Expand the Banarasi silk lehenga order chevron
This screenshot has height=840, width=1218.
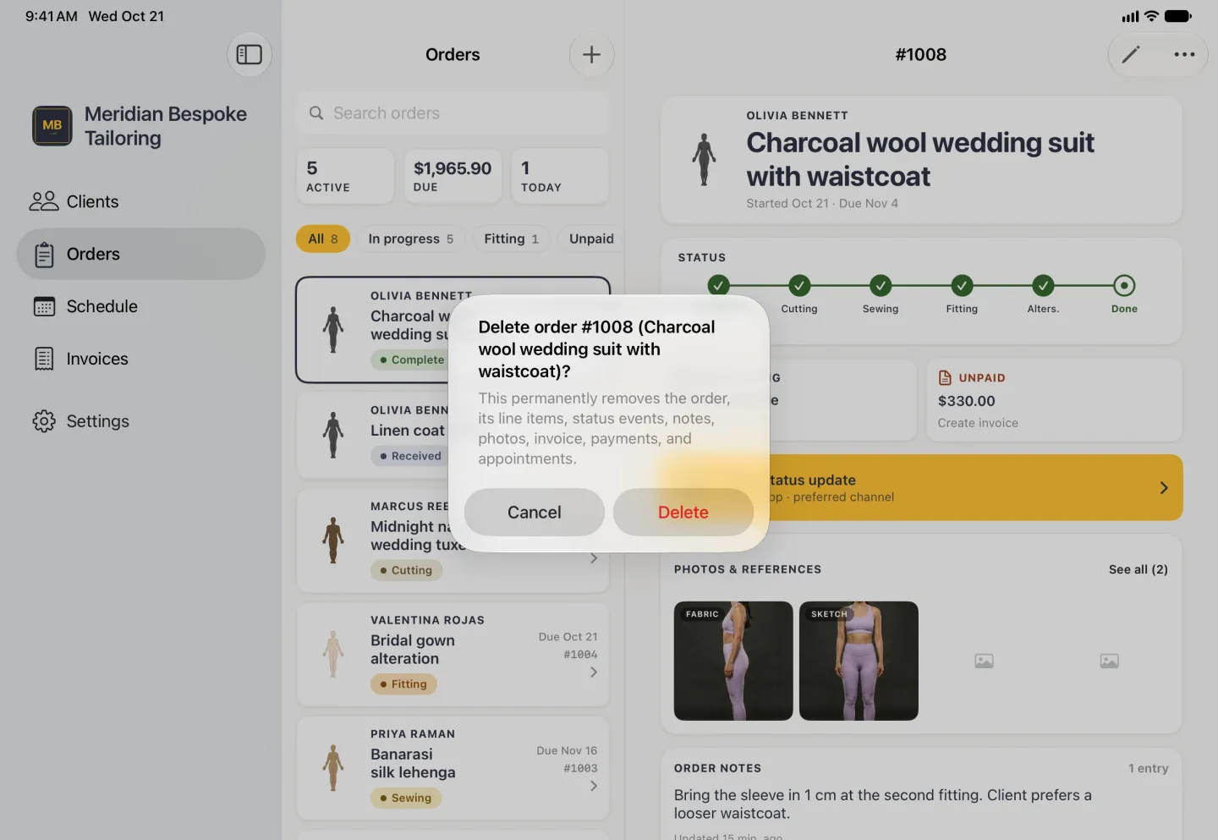tap(594, 786)
